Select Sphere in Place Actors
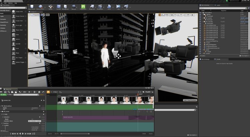Screen dimensions: 250x137 19,39
